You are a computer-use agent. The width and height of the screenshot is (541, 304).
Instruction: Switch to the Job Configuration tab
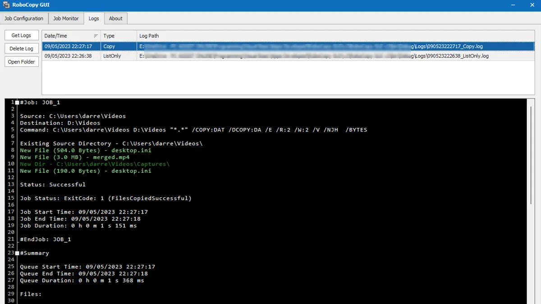pyautogui.click(x=24, y=18)
